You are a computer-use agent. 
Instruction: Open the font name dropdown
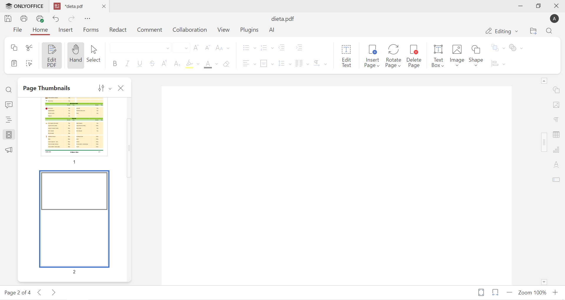pos(167,48)
